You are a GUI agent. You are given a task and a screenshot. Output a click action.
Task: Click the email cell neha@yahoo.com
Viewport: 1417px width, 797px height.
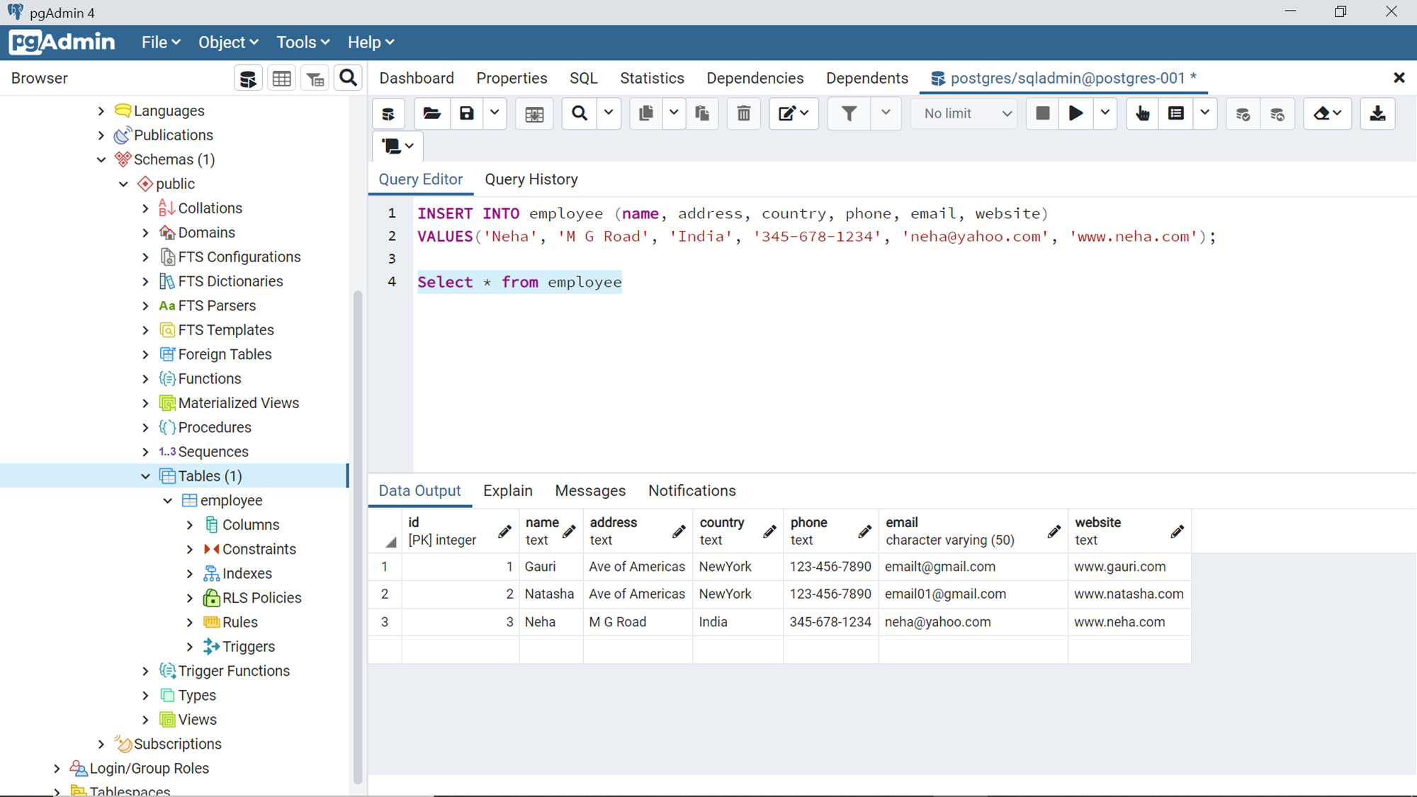[x=937, y=622]
